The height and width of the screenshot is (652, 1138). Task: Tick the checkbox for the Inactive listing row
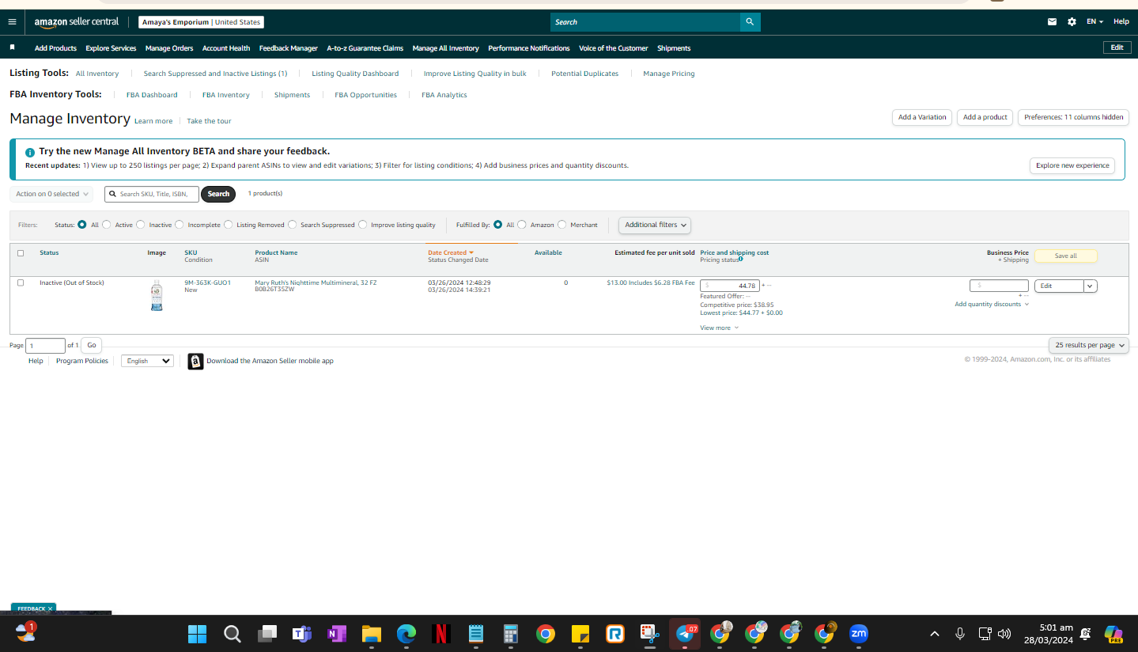click(21, 282)
